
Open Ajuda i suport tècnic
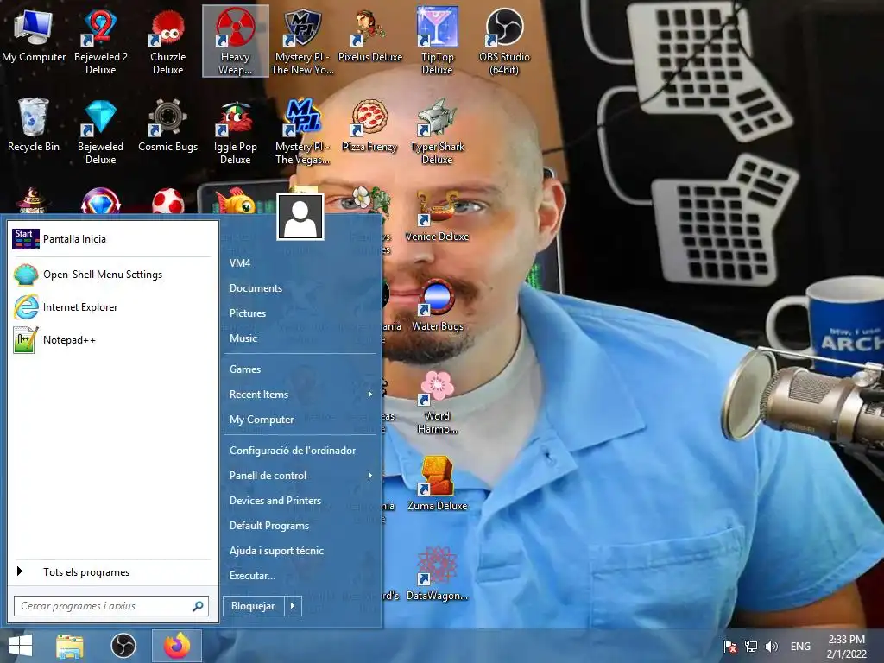[300, 551]
